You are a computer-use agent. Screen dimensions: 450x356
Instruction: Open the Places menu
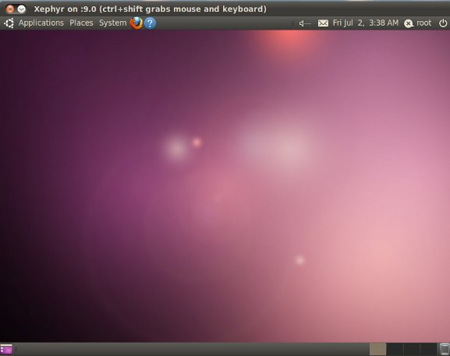point(81,23)
